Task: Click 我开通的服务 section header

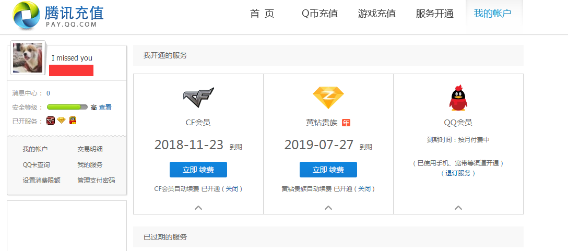Action: point(165,56)
